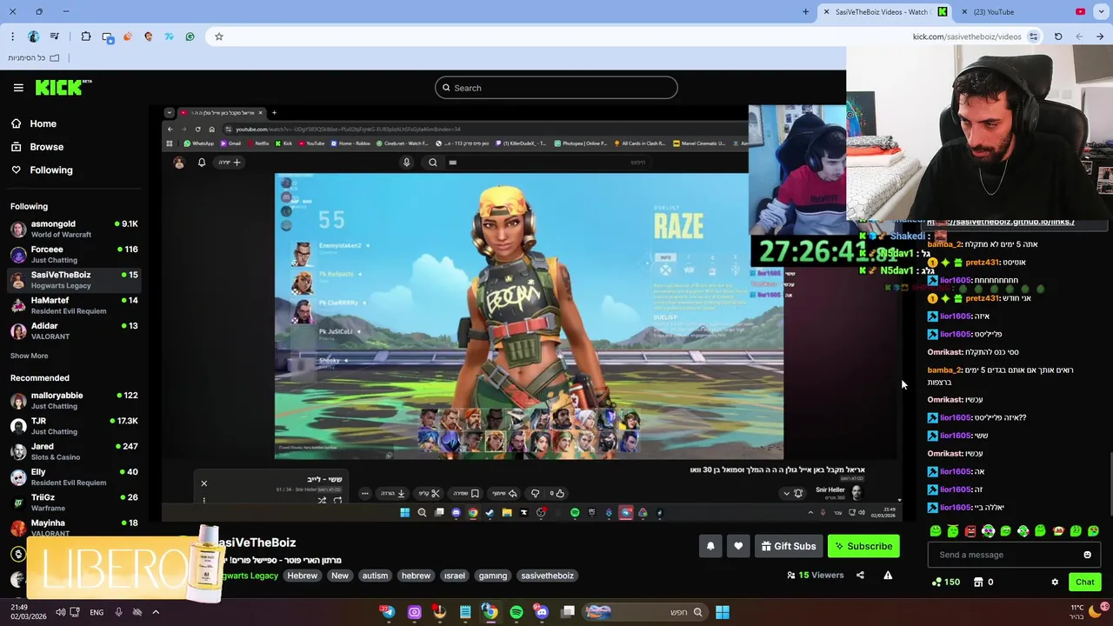Image resolution: width=1113 pixels, height=626 pixels.
Task: Expand Show more followed channels
Action: [29, 356]
